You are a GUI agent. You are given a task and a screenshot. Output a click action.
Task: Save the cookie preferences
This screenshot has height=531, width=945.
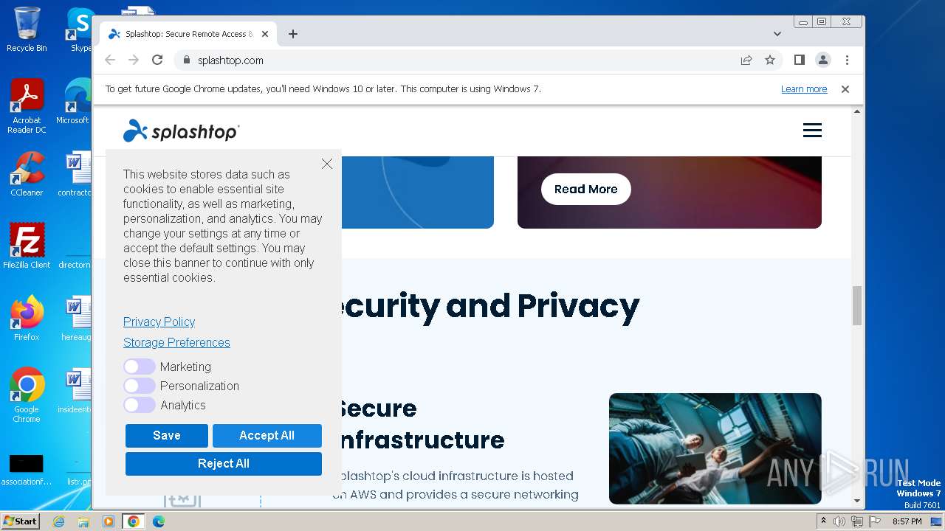pyautogui.click(x=167, y=436)
